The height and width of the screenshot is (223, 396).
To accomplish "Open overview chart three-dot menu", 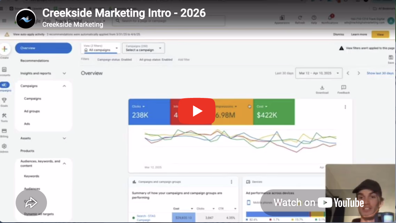I will click(345, 107).
